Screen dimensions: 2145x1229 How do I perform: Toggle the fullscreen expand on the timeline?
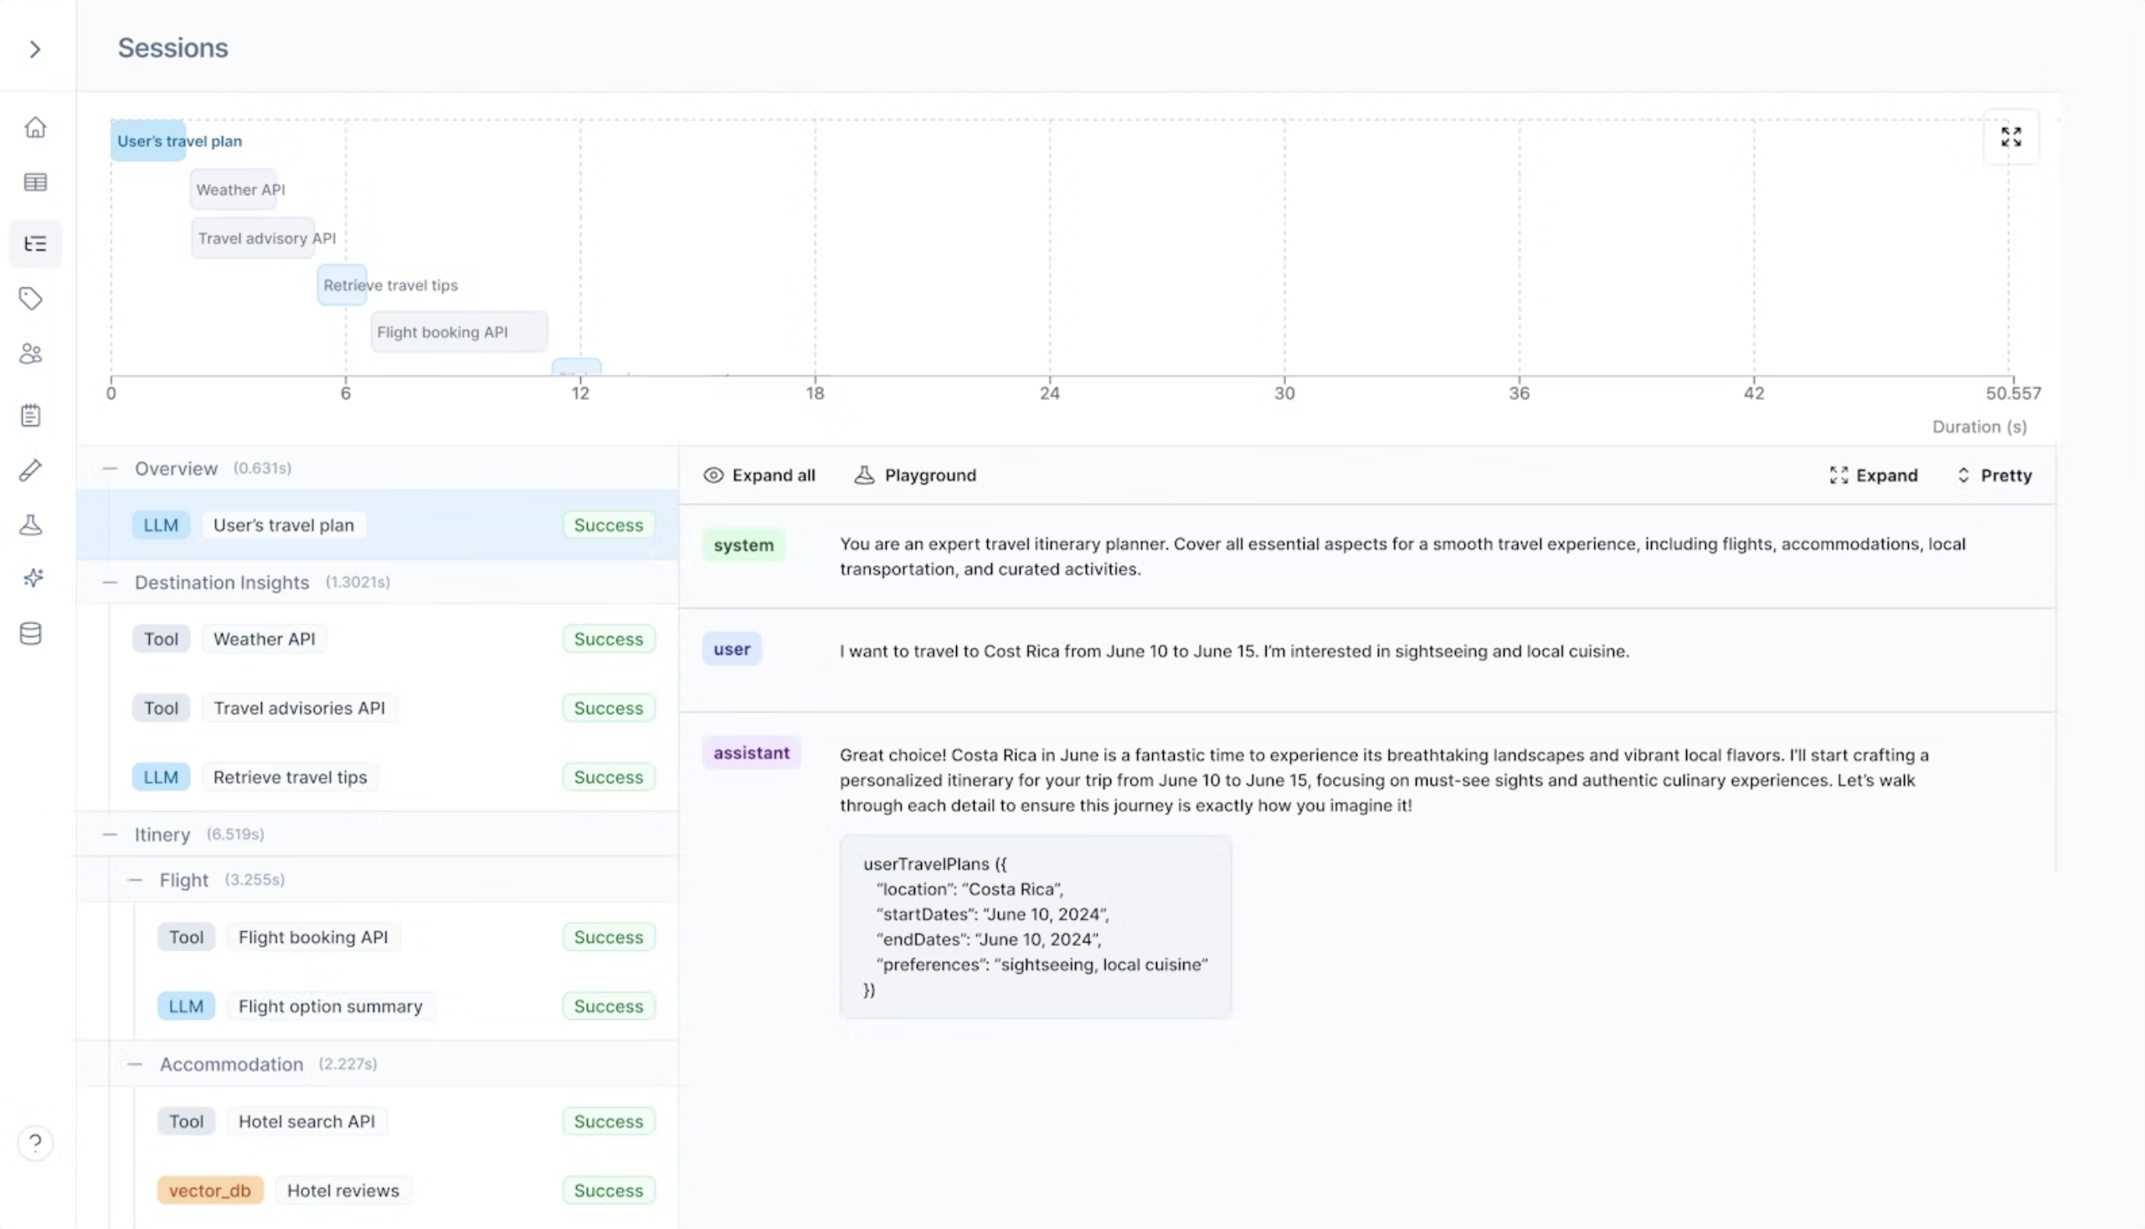2012,136
